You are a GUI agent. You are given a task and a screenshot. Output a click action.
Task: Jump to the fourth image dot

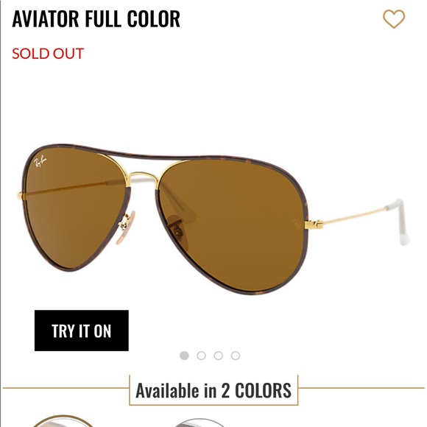[236, 356]
